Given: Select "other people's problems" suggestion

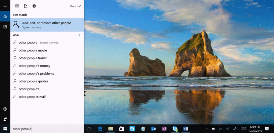Looking at the screenshot, I should click(x=47, y=73).
